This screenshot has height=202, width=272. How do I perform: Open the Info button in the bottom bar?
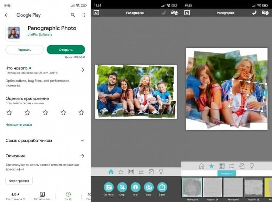click(135, 187)
